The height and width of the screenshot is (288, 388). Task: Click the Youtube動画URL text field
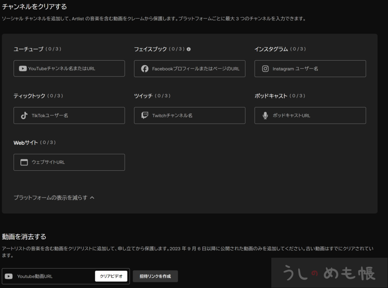point(53,276)
